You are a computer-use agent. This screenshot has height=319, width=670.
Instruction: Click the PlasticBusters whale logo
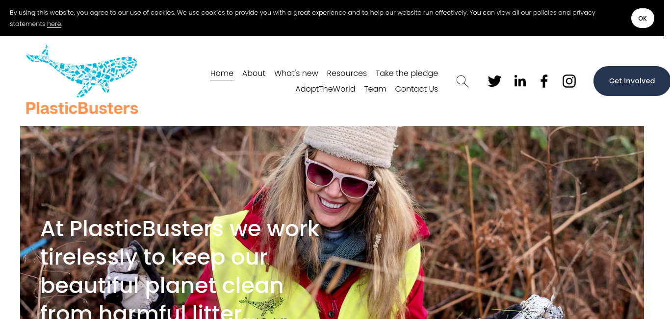81,71
